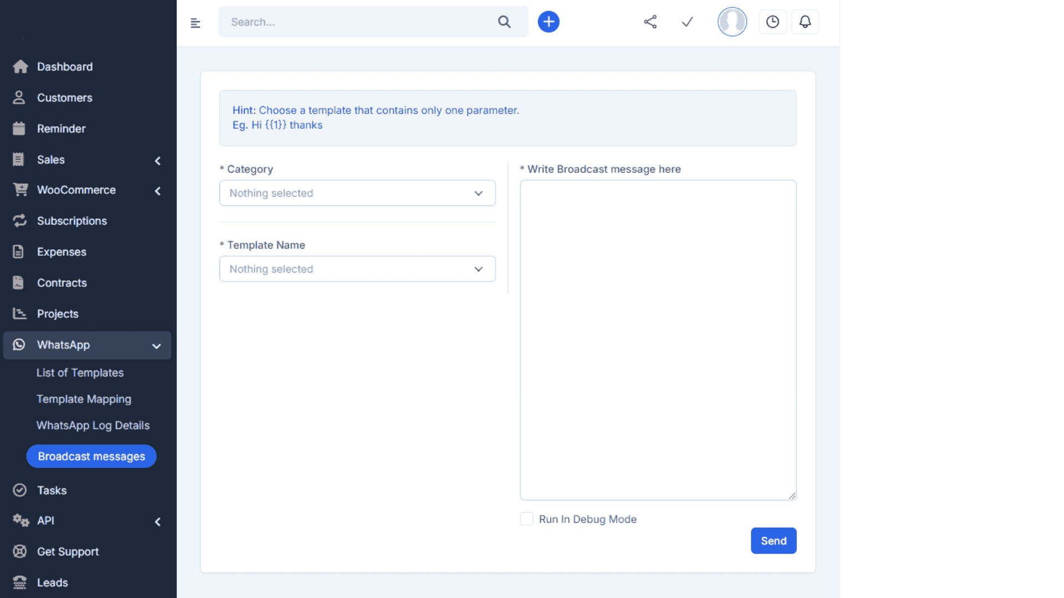Screen dimensions: 1064x598
Task: Click the Reminder calendar icon
Action: (19, 128)
